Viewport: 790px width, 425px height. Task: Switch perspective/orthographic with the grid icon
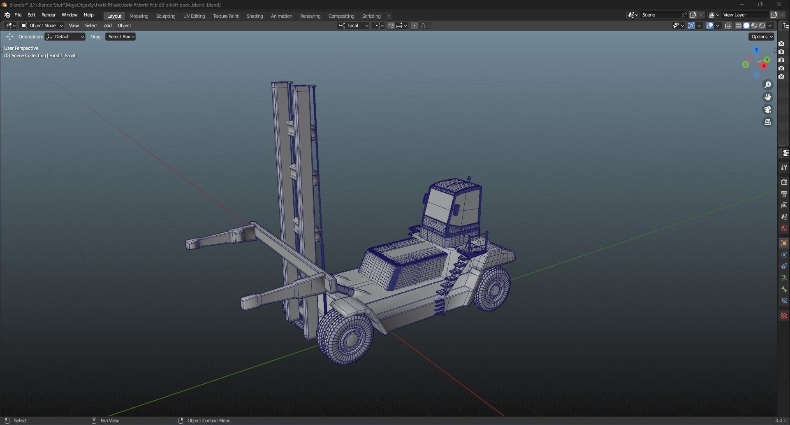(x=768, y=122)
